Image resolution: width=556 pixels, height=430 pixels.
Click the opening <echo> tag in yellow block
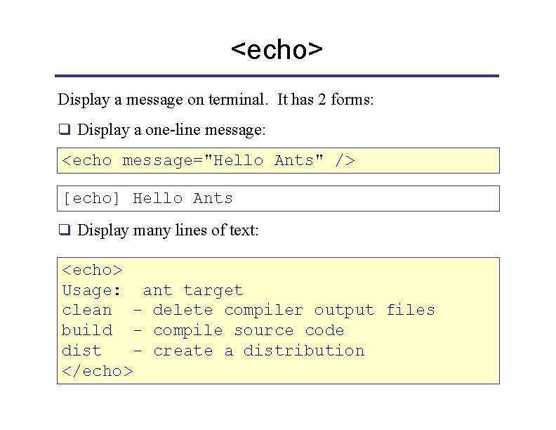(92, 271)
